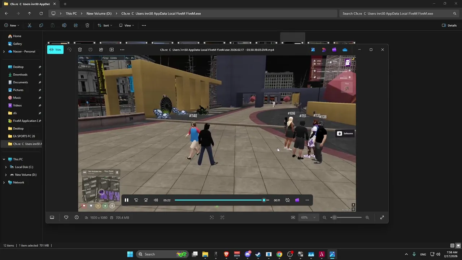Click the Trim button in Photos

(55, 49)
